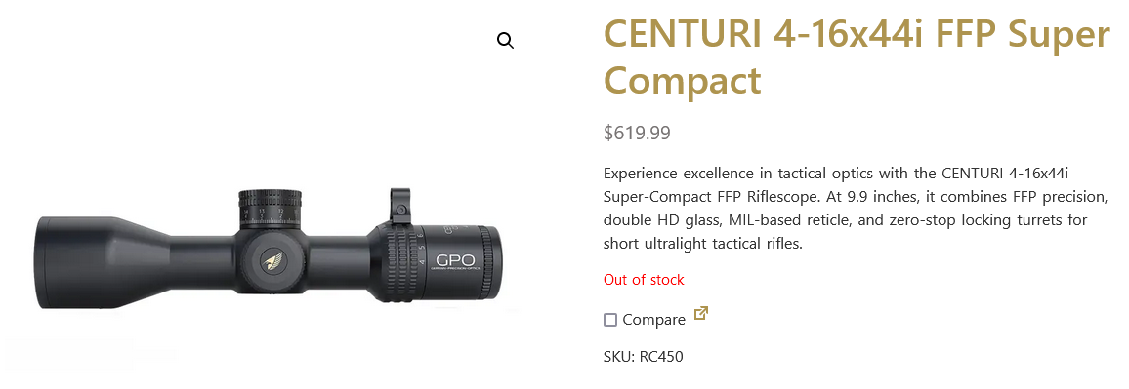Select the elevation turret atop the scope
The image size is (1129, 389).
272,209
